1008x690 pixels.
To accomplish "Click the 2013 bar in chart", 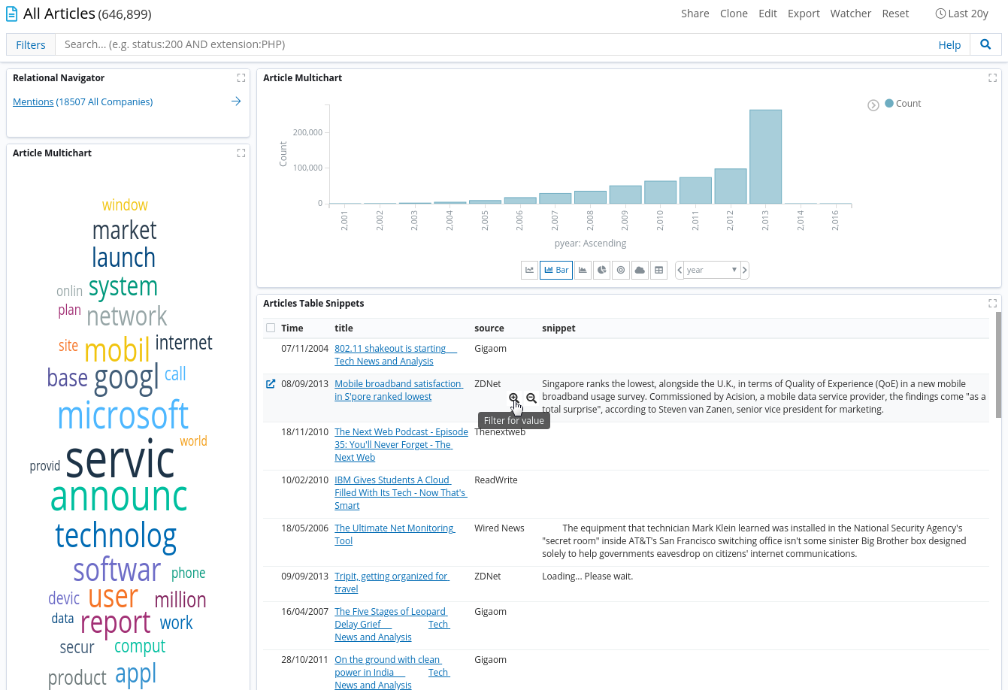I will coord(765,156).
